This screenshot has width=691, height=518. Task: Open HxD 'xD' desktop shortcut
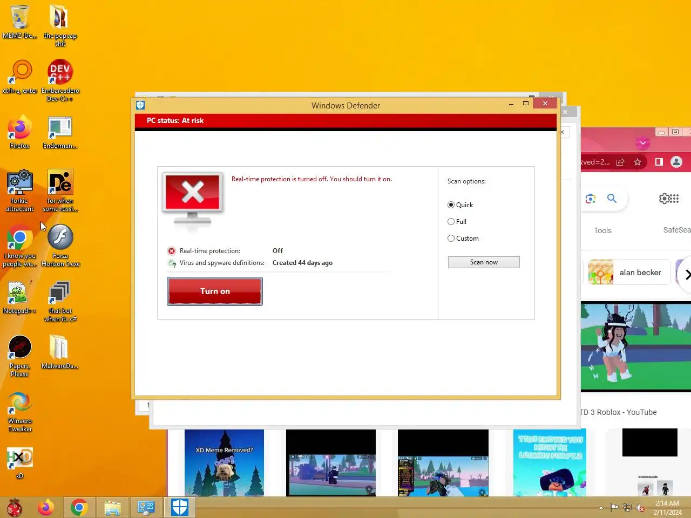[x=20, y=462]
